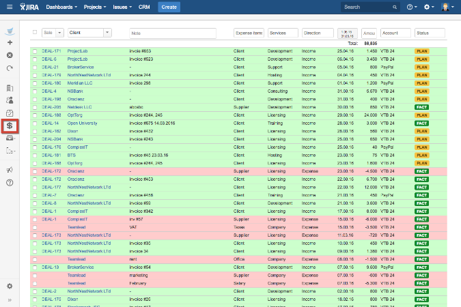Open the sidebar help circle icon
Image resolution: width=461 pixels, height=307 pixels.
tap(10, 183)
